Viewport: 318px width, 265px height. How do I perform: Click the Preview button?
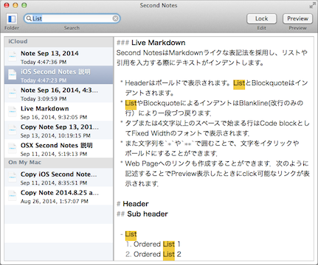(x=297, y=18)
